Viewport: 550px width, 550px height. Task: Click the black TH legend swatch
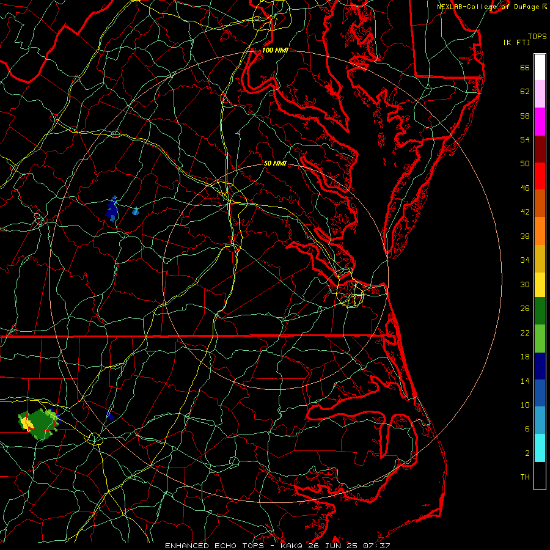(x=540, y=475)
